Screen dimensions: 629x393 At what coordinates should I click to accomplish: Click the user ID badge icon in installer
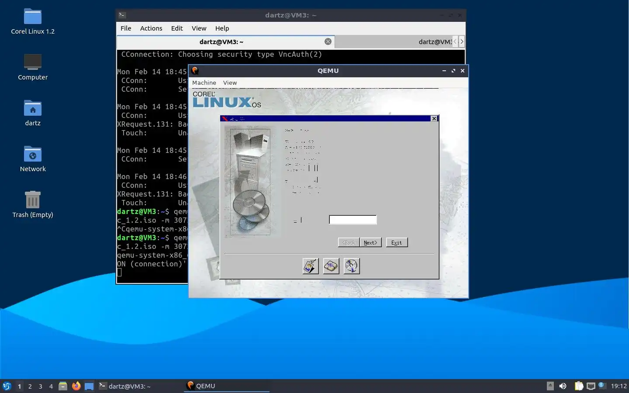[x=311, y=266]
